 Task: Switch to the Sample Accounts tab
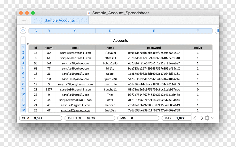(60, 20)
